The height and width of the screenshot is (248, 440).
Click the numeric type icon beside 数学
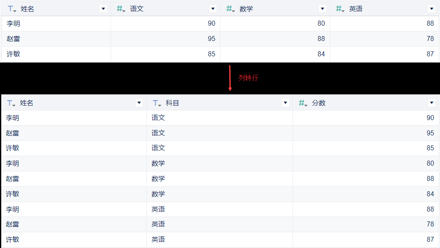pos(230,9)
